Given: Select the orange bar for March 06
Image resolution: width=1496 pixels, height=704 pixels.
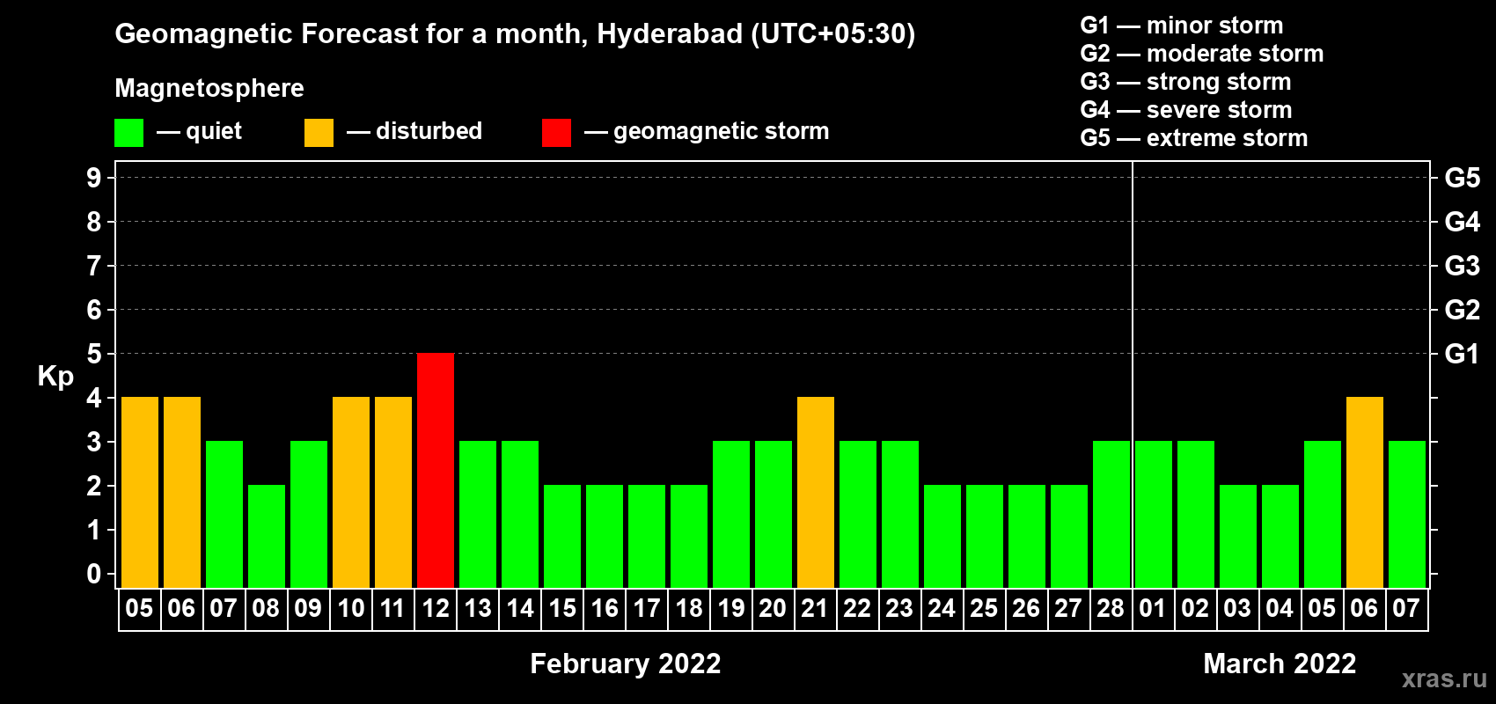Looking at the screenshot, I should 1365,492.
